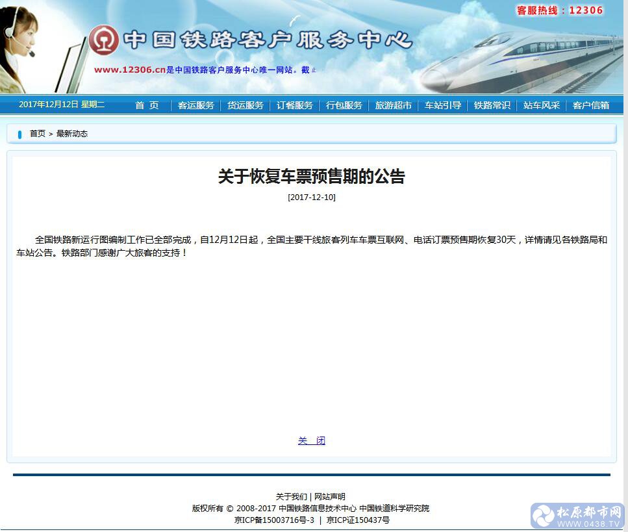Open the 网站声明 footer link

coord(330,497)
